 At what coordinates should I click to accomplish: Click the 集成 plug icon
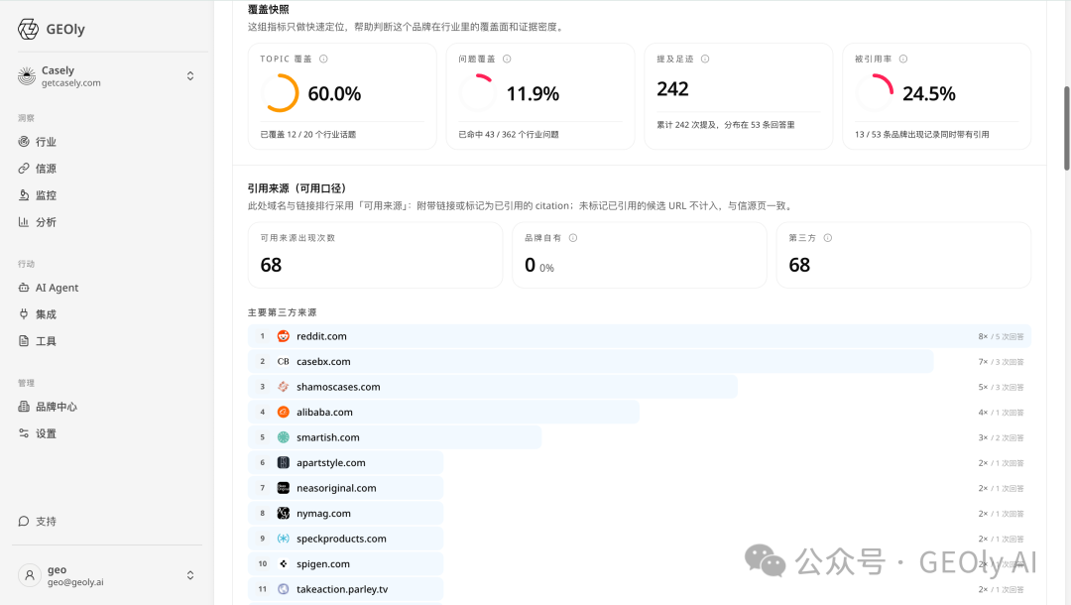[x=24, y=314]
